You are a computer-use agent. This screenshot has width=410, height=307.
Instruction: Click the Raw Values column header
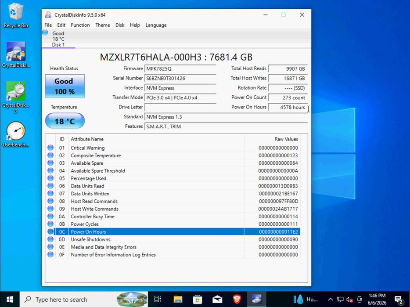coord(272,139)
